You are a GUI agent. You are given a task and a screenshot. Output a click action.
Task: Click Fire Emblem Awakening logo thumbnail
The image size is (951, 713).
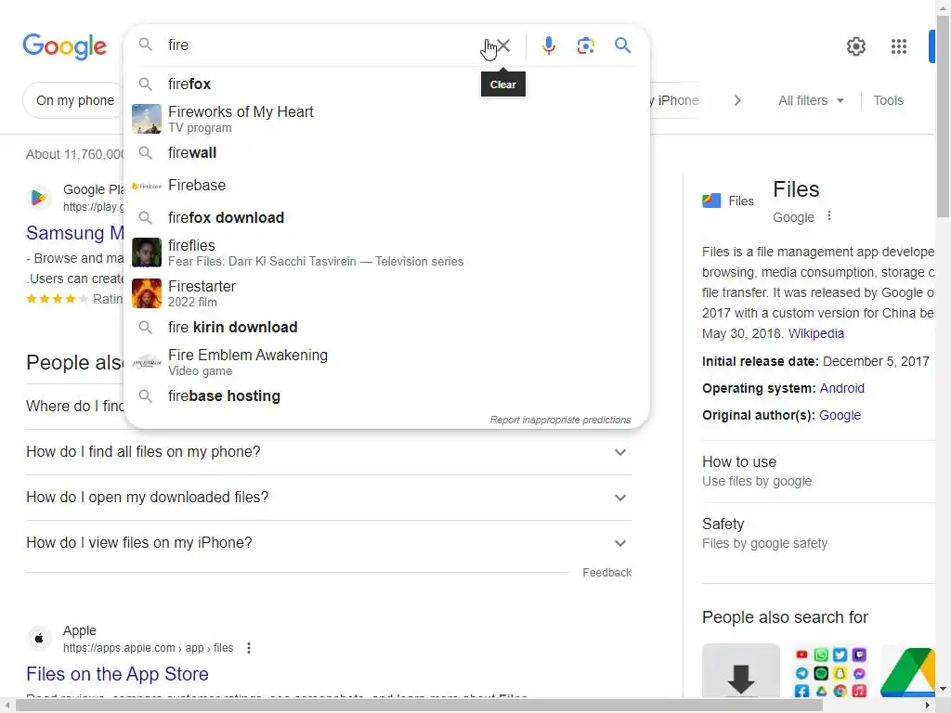click(147, 363)
